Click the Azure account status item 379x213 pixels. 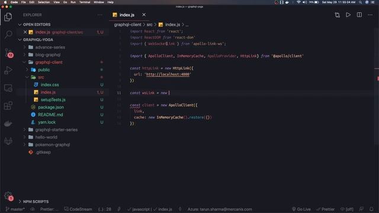coord(220,209)
